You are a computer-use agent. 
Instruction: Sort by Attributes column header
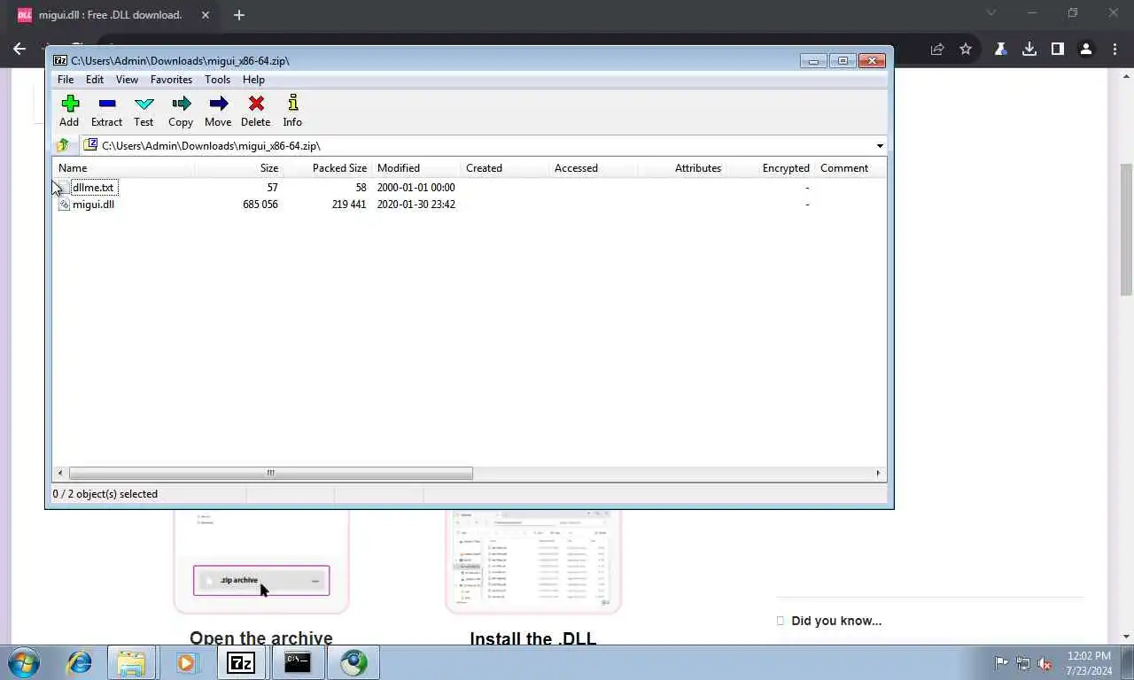point(682,168)
